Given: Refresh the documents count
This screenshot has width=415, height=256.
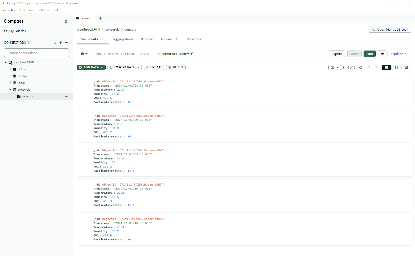Looking at the screenshot, I should [x=361, y=67].
